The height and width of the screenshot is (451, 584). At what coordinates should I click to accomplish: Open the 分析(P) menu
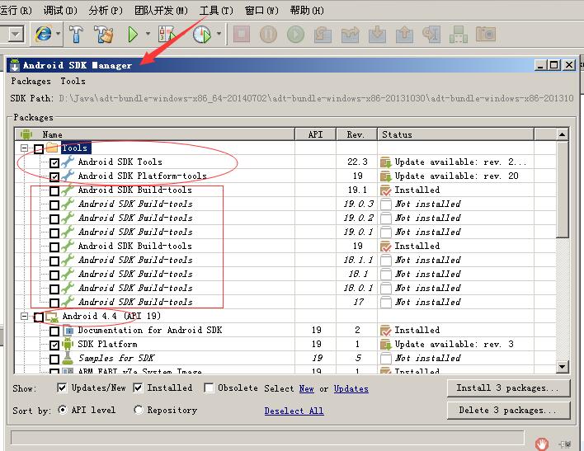[106, 10]
